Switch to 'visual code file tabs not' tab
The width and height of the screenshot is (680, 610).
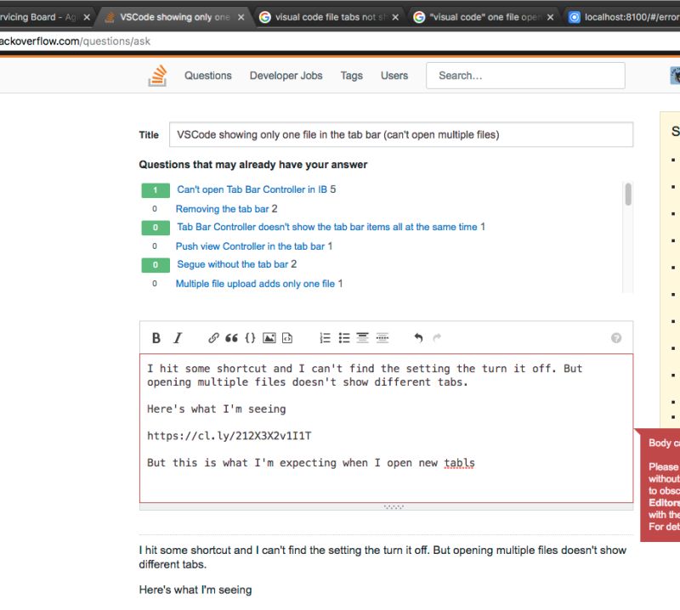[x=331, y=17]
